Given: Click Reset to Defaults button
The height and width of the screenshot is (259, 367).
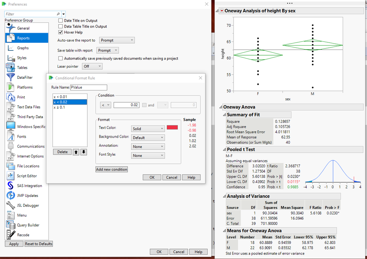Looking at the screenshot, I should point(39,244).
